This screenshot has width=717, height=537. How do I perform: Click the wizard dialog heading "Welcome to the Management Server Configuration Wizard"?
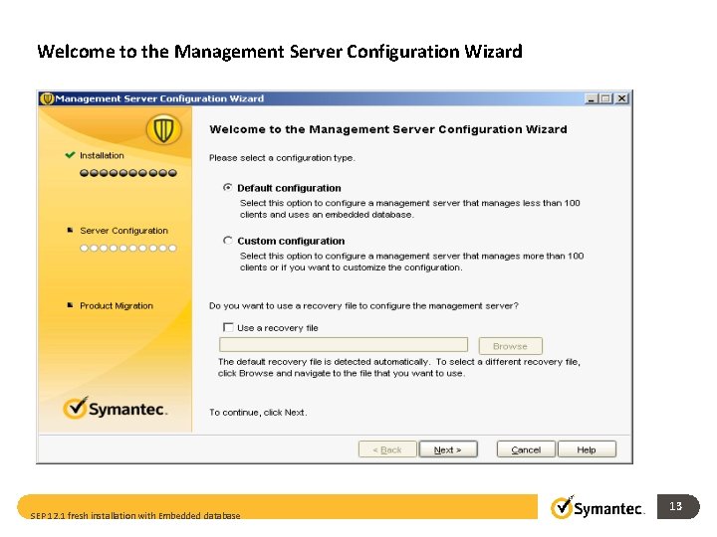click(x=388, y=129)
